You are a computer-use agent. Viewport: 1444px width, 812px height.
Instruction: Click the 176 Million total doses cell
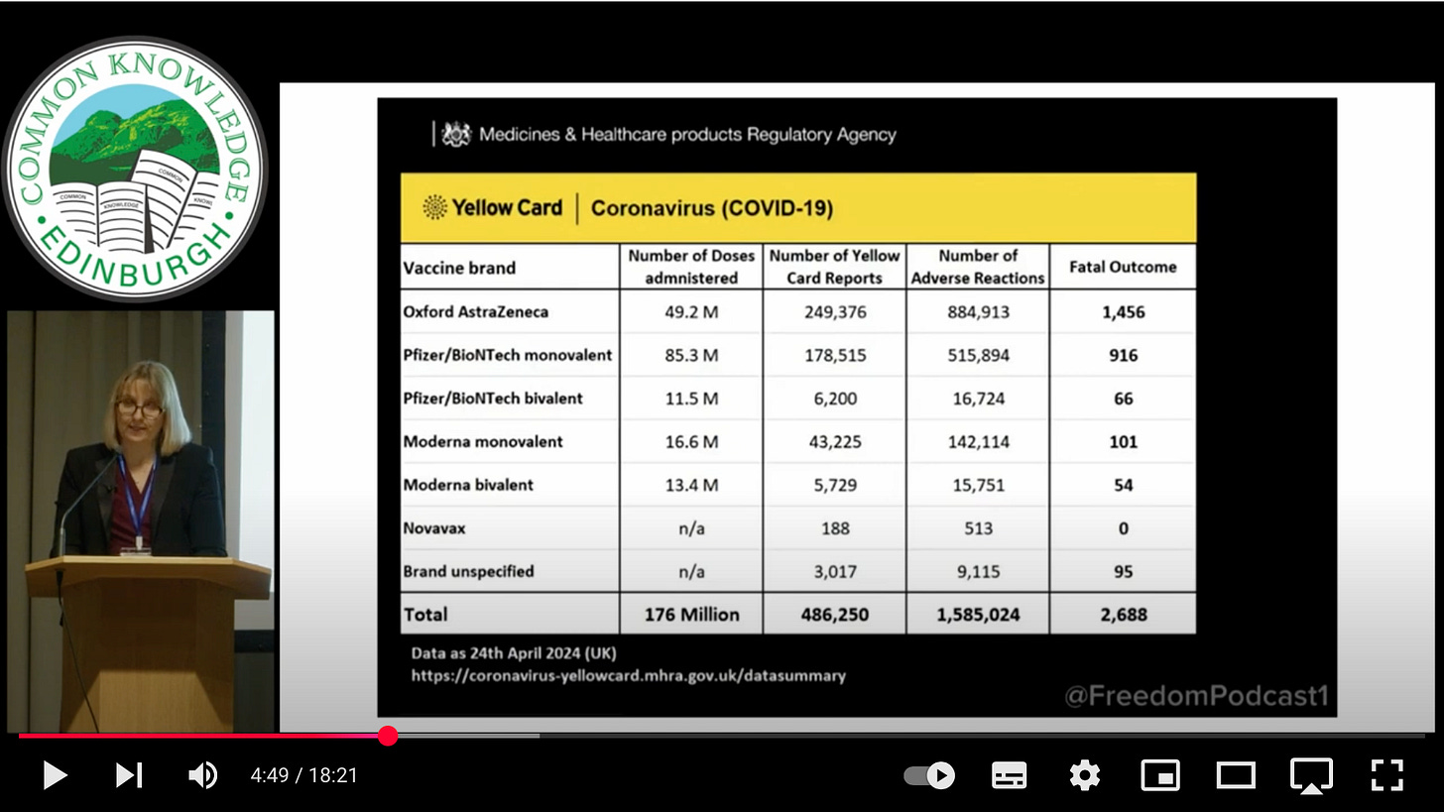point(691,615)
